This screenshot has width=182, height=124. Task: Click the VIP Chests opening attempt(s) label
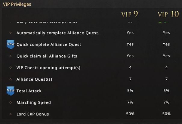pos(48,68)
